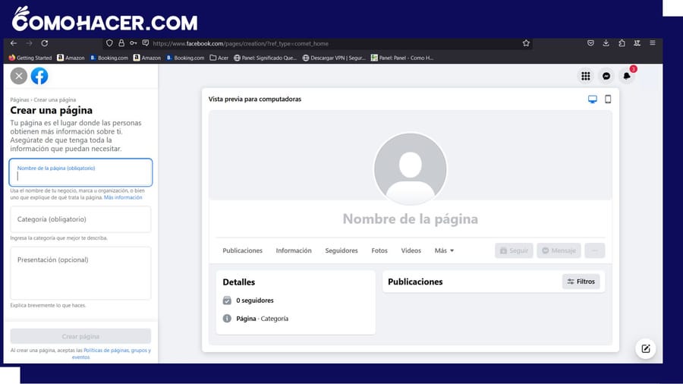Bookmark this page with the star icon
Image resolution: width=683 pixels, height=384 pixels.
pyautogui.click(x=526, y=43)
